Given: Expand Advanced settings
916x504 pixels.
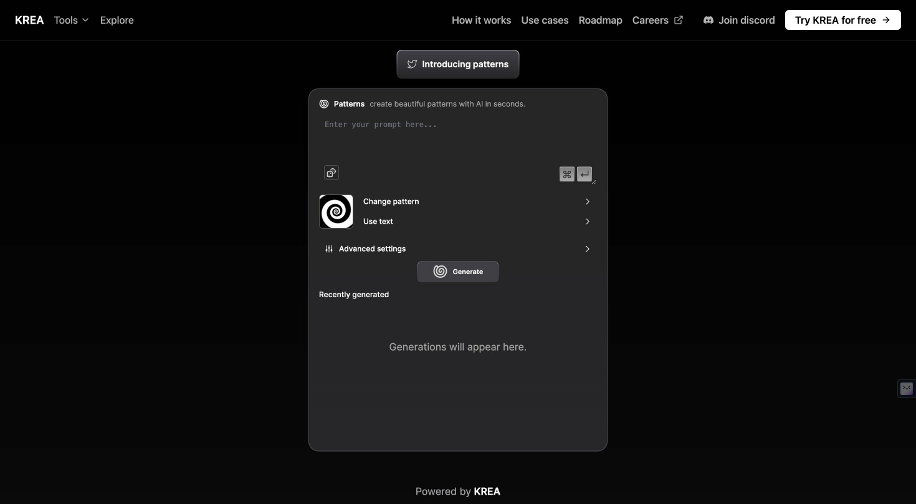Looking at the screenshot, I should point(458,249).
